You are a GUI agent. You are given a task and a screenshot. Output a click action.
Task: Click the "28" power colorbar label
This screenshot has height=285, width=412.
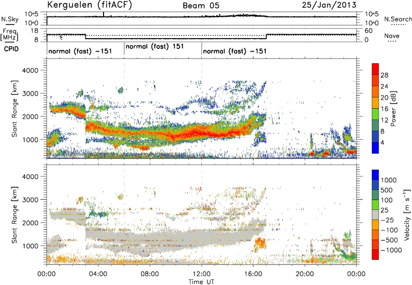point(384,75)
